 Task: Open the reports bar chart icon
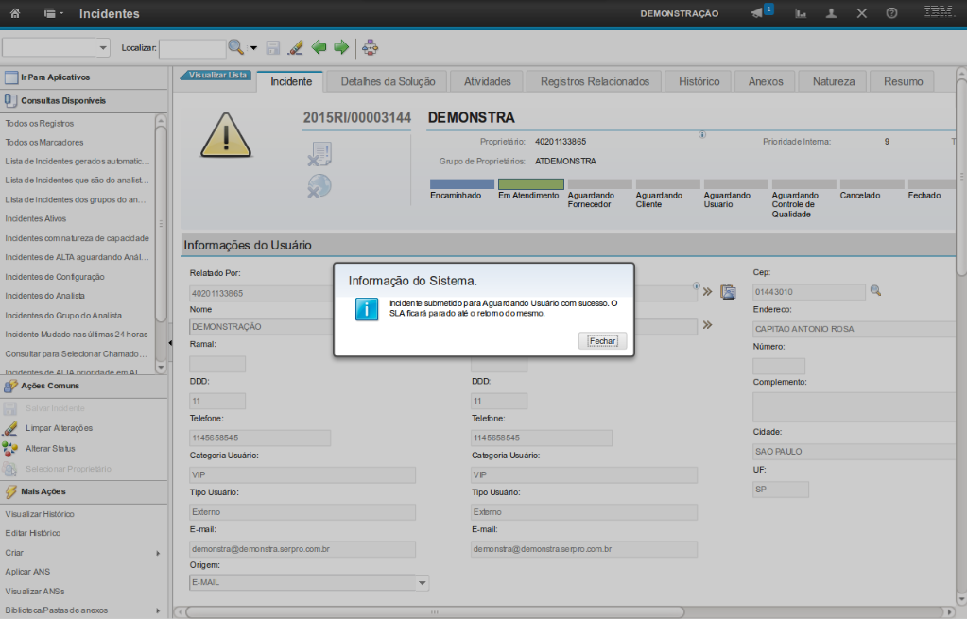coord(801,13)
